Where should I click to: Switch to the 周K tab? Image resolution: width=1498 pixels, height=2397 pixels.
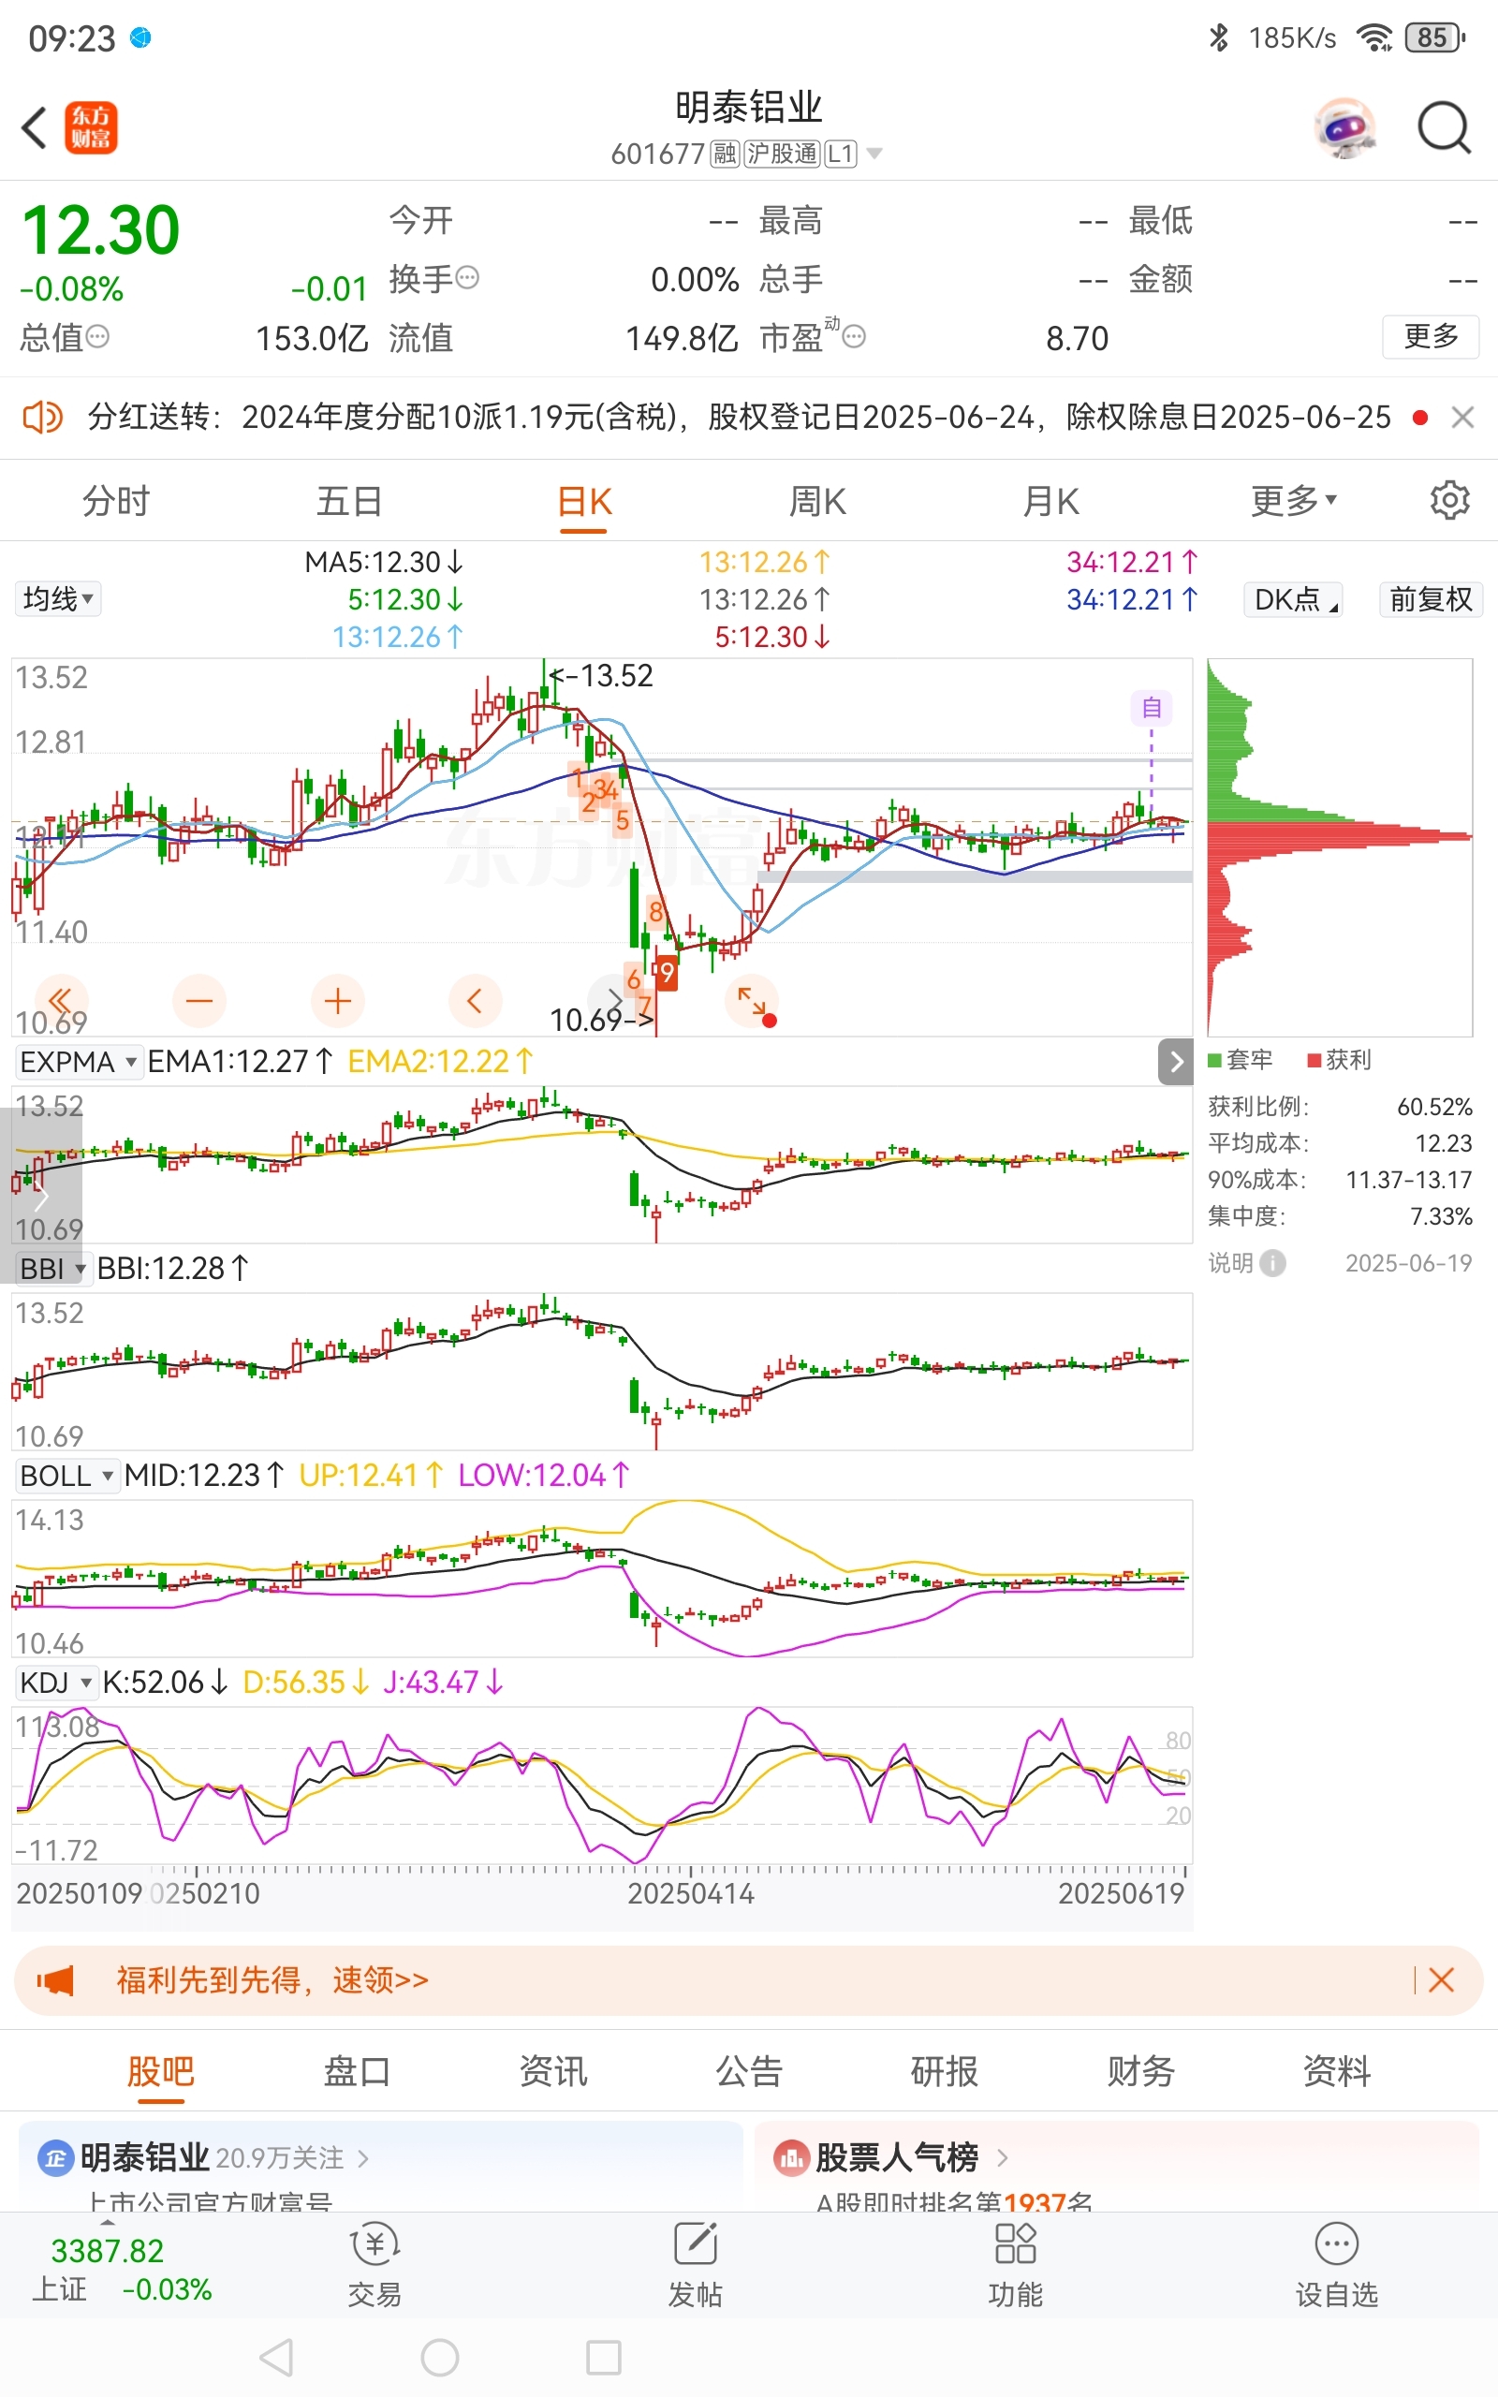point(817,501)
